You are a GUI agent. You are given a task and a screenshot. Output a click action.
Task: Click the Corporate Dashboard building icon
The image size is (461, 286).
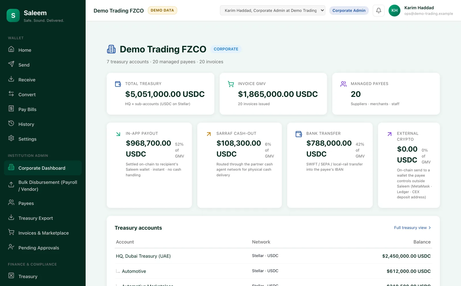tap(11, 167)
